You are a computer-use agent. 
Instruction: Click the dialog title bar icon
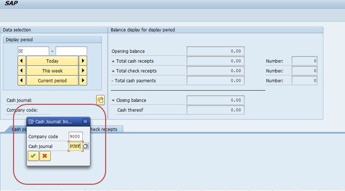click(31, 121)
